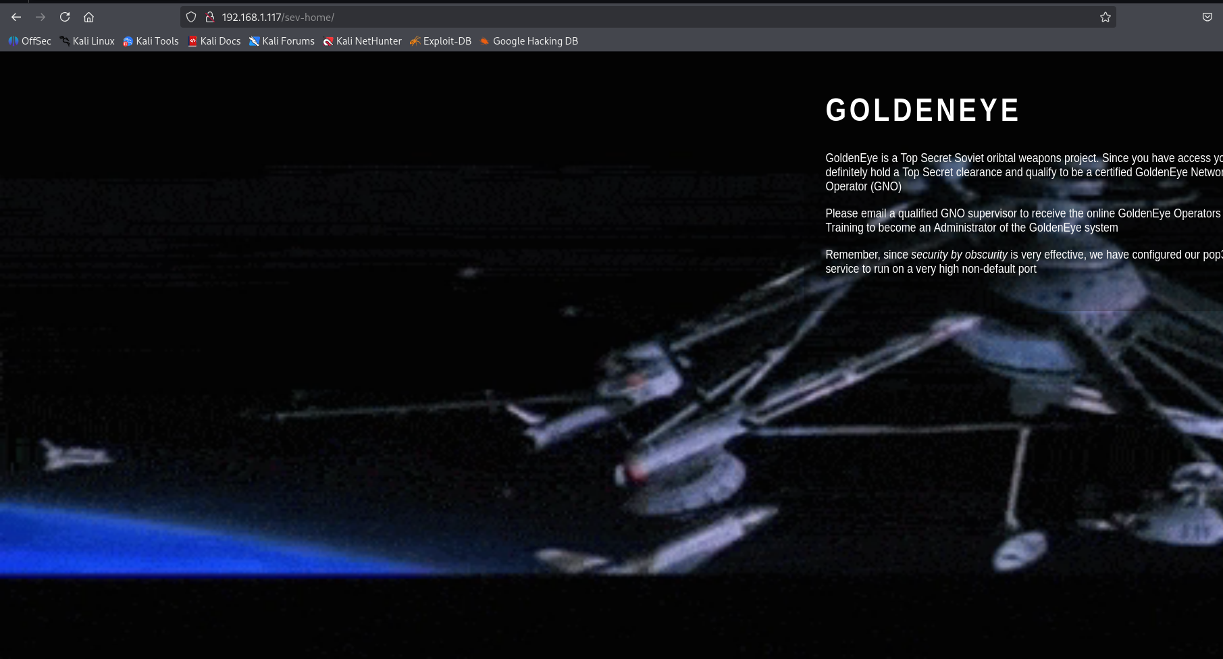Click the GOLDENEYE page heading
The width and height of the screenshot is (1223, 659).
click(922, 110)
